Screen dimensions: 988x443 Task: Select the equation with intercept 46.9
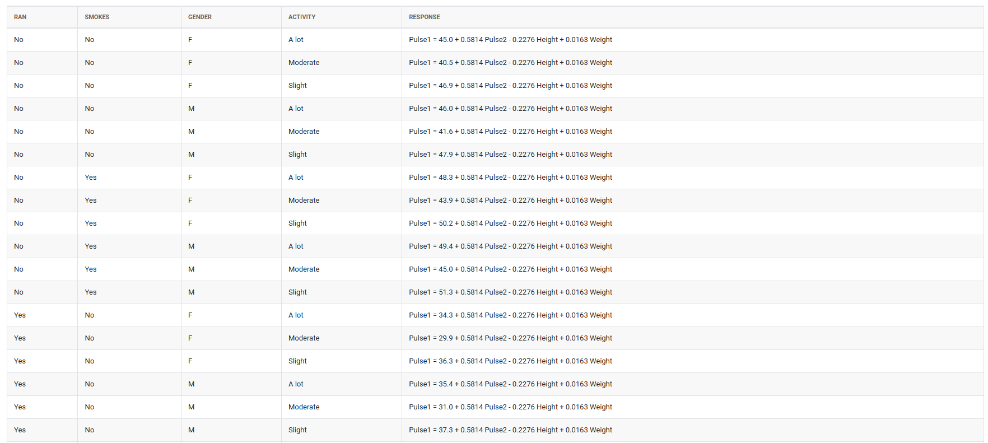510,86
